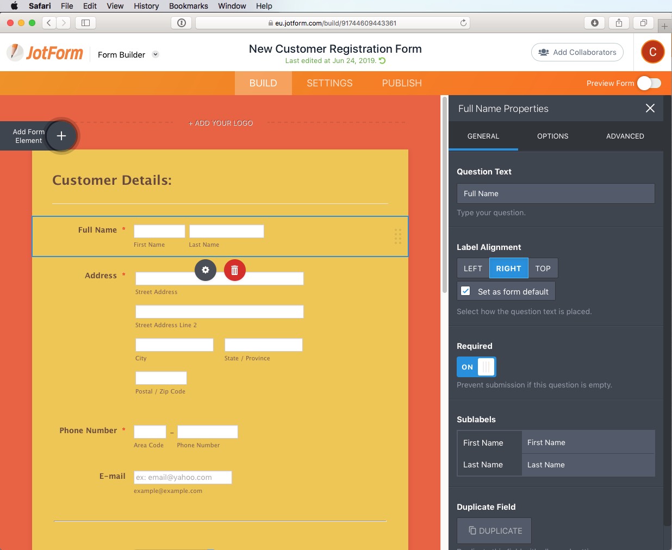Click Safari forward navigation arrow
This screenshot has width=672, height=550.
tap(64, 23)
